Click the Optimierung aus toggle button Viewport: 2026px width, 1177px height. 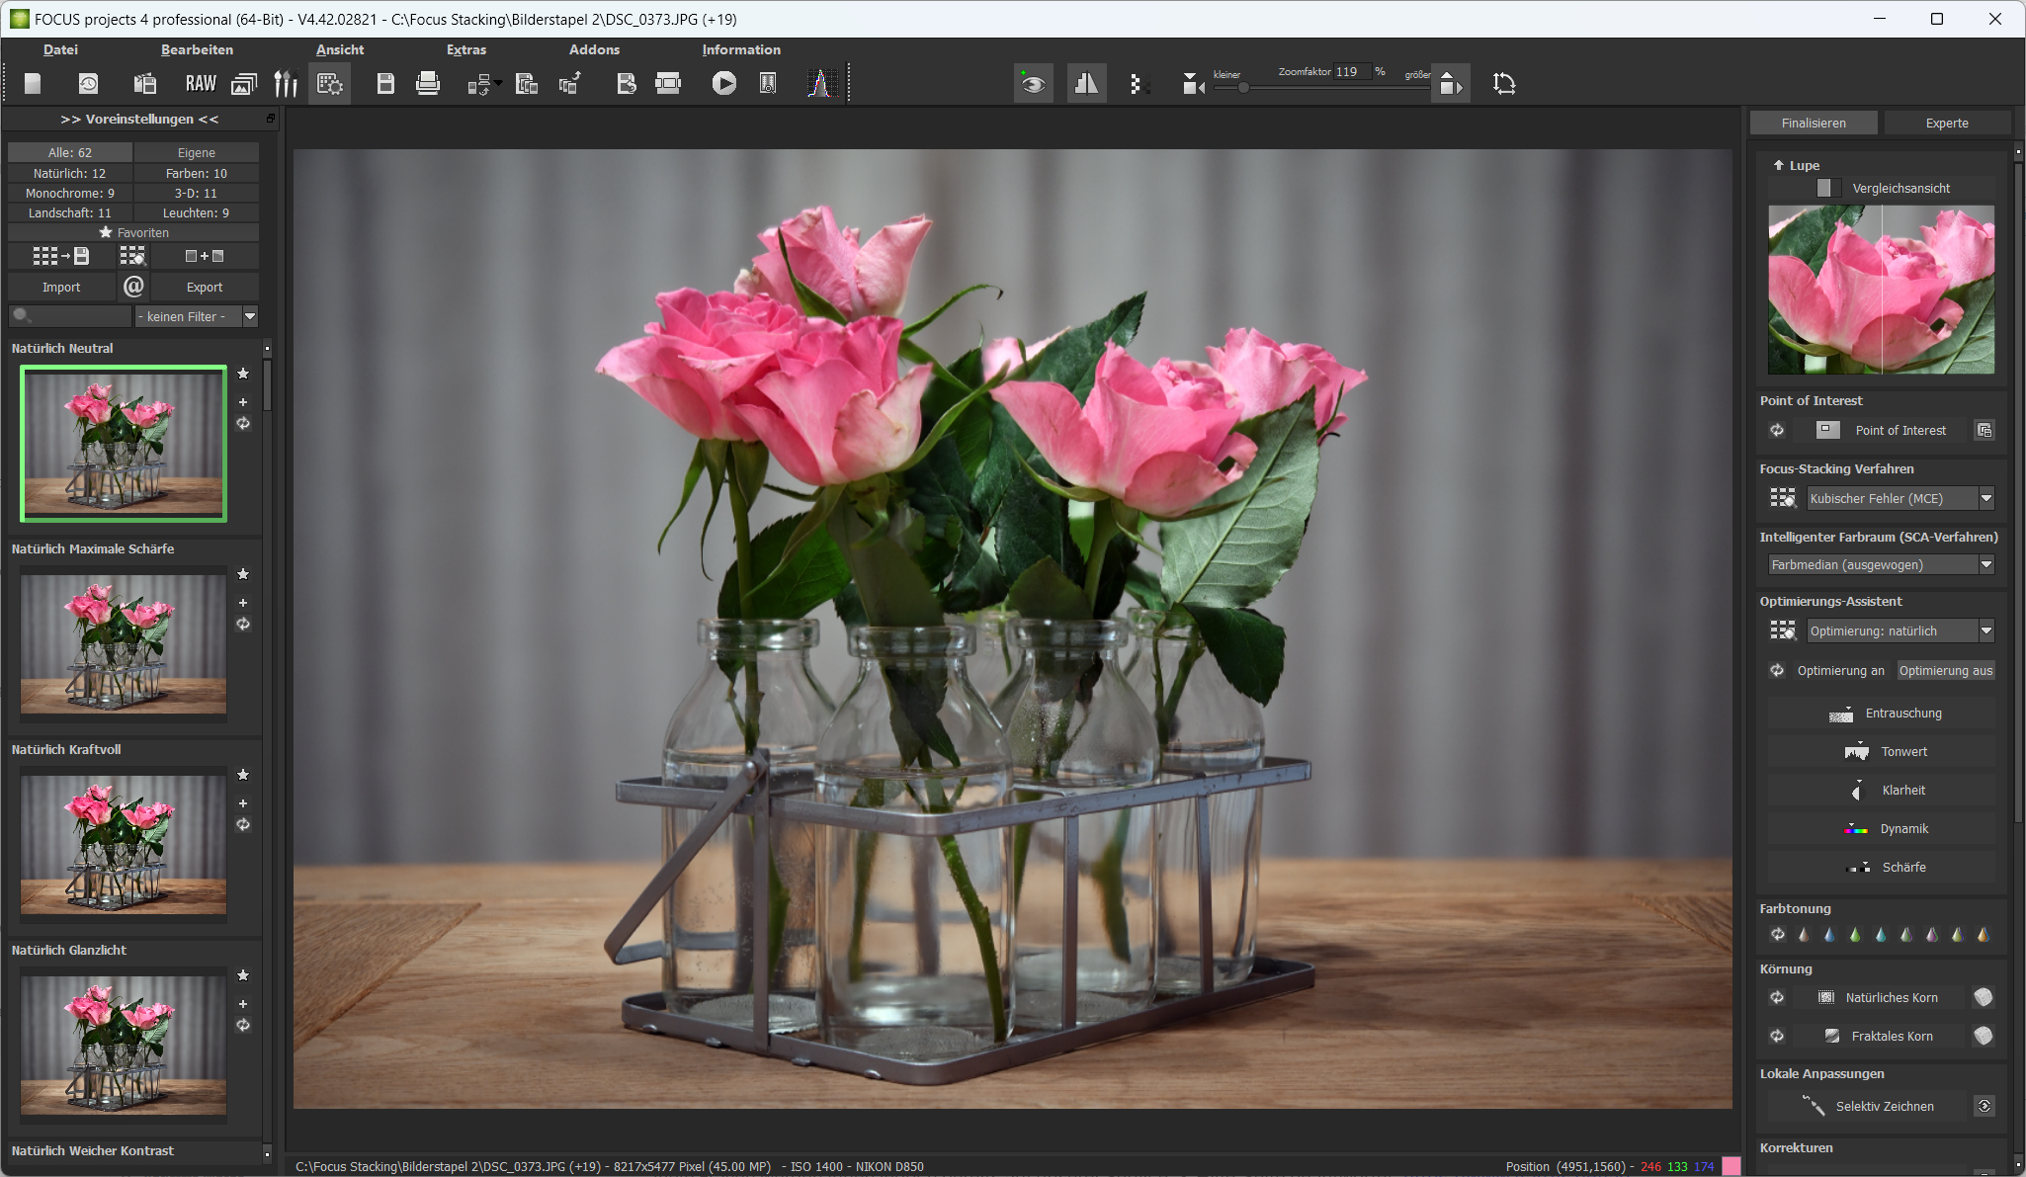coord(1945,670)
